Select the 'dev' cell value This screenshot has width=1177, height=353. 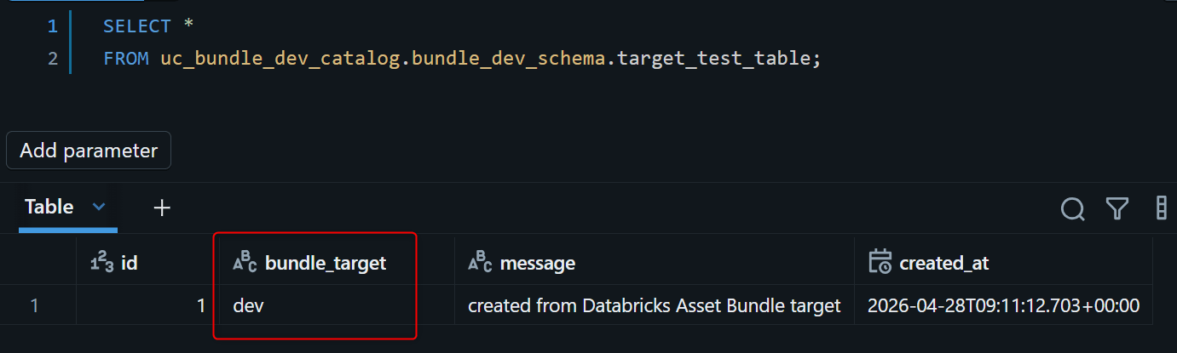[248, 305]
